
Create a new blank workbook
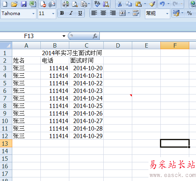[5, 4]
